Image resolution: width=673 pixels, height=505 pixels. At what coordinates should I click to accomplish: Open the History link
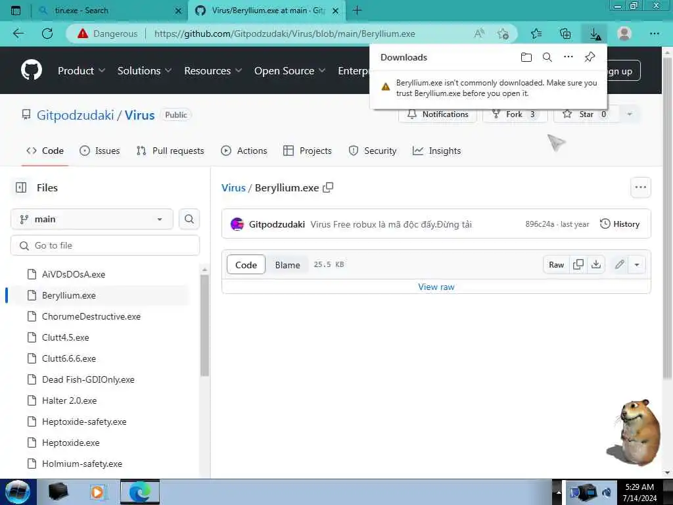tap(620, 224)
